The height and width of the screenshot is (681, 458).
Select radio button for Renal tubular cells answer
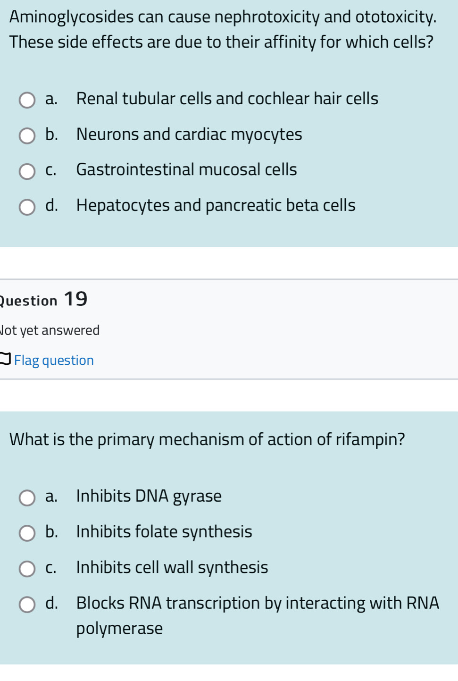click(27, 101)
